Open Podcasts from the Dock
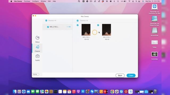The image size is (170, 95). 78,92
